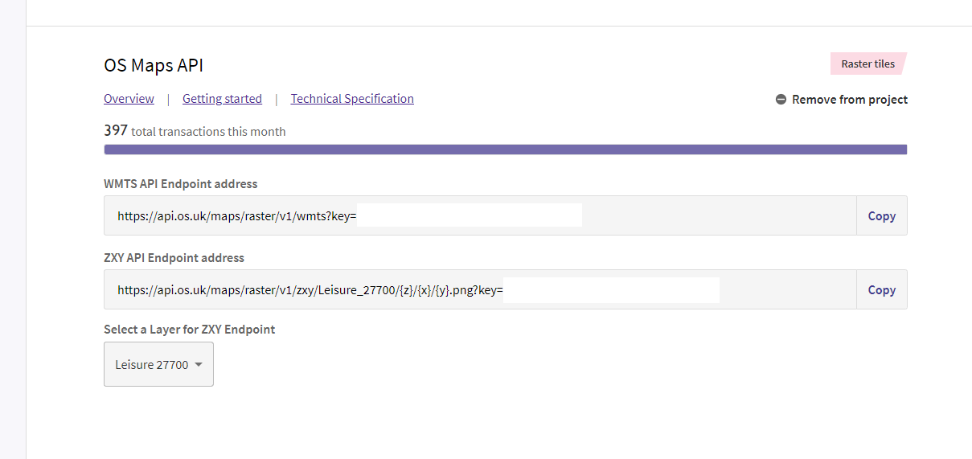This screenshot has width=972, height=459.
Task: Open the Getting started link
Action: click(x=222, y=99)
